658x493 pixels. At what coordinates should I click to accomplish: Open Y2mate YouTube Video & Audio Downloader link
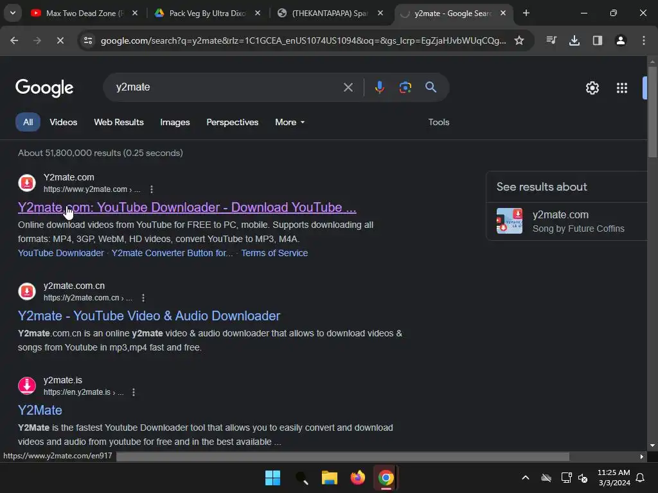click(149, 316)
